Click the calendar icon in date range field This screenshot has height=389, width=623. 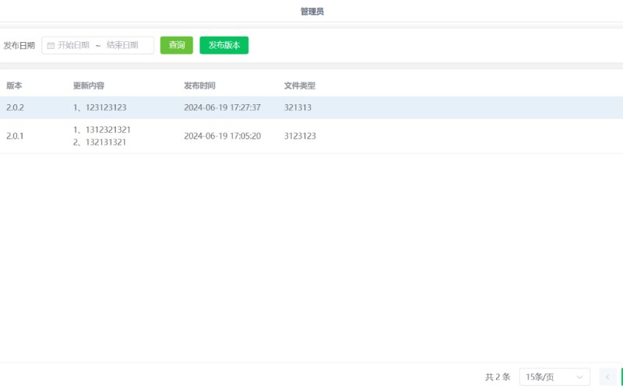click(x=51, y=46)
